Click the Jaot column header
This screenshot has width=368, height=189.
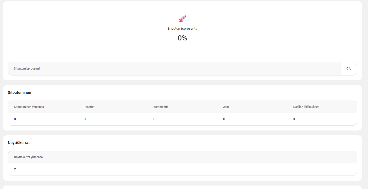point(226,107)
